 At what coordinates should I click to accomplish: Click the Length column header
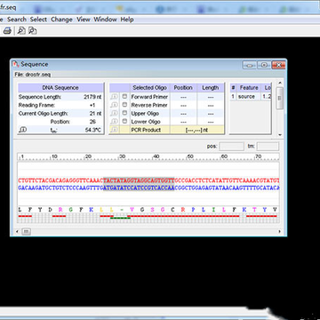click(x=211, y=88)
